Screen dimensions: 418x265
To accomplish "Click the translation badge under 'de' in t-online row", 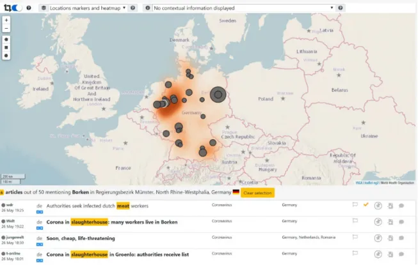I will pyautogui.click(x=40, y=261).
